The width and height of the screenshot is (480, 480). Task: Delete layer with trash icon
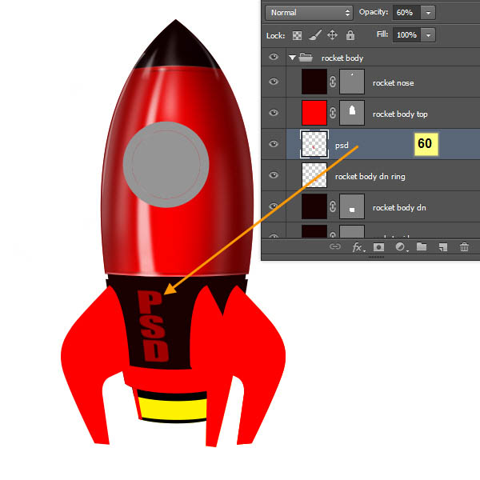[x=464, y=247]
